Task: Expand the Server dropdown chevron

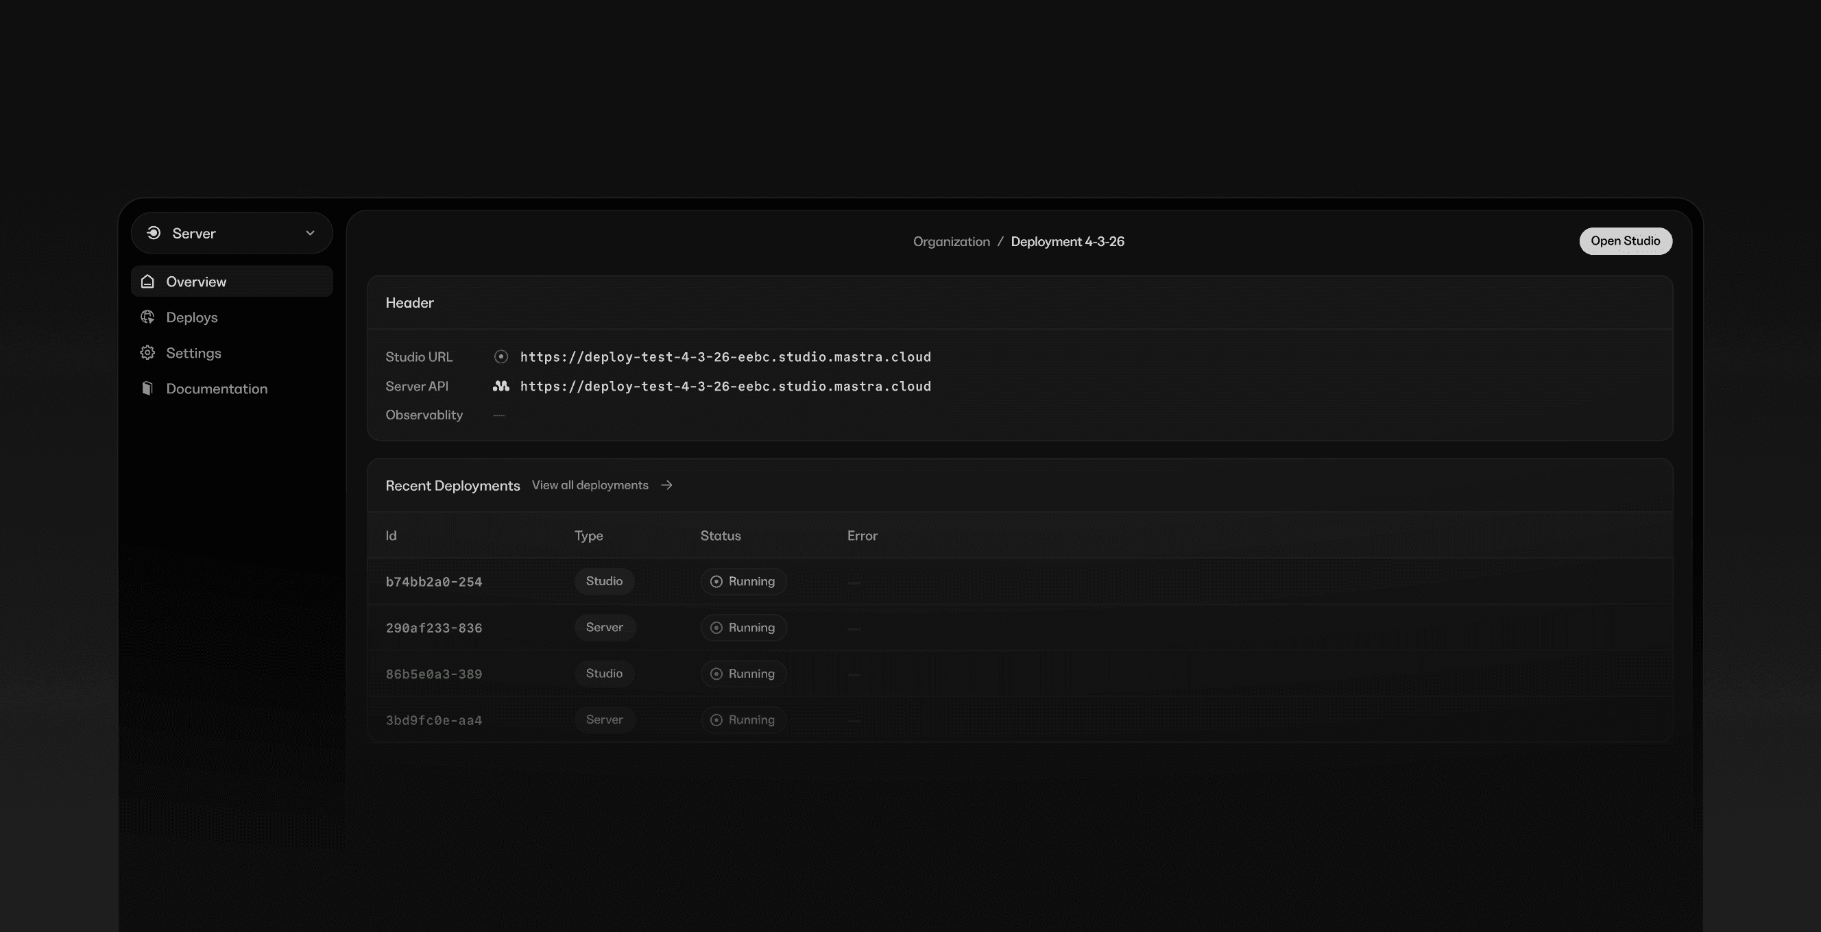Action: (x=310, y=233)
